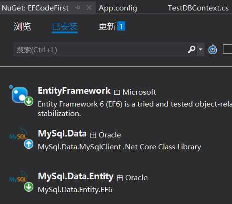
Task: Select the 已安装 (Installed) tab
Action: [x=65, y=27]
